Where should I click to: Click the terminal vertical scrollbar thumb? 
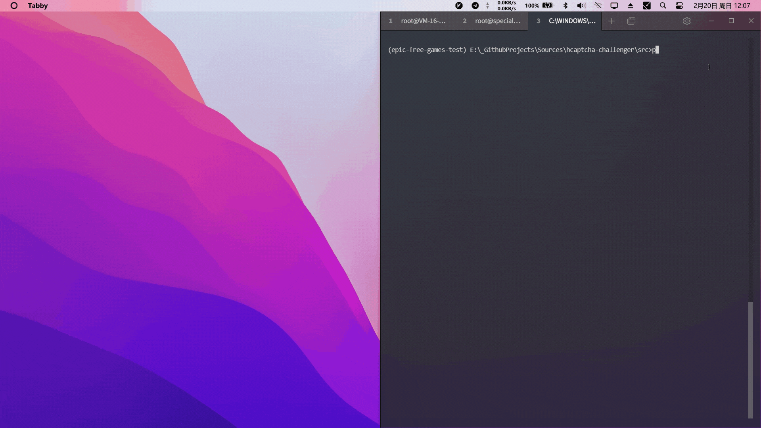[x=750, y=360]
